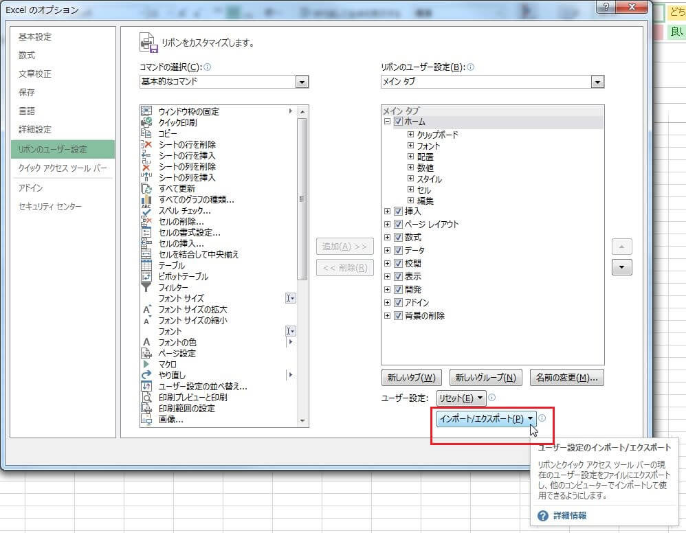Click the Copy command icon
The height and width of the screenshot is (533, 686).
(146, 133)
